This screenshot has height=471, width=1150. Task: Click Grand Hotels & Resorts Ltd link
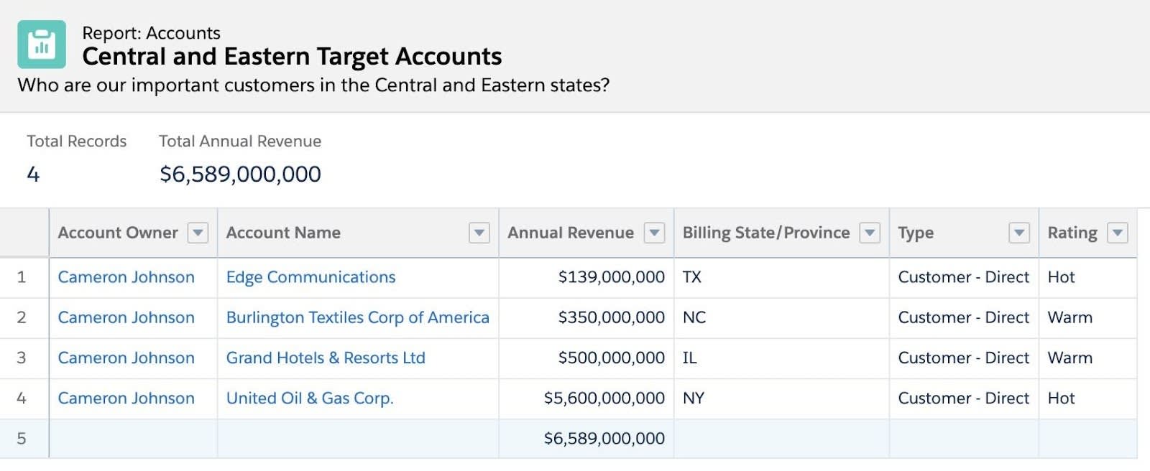click(326, 358)
